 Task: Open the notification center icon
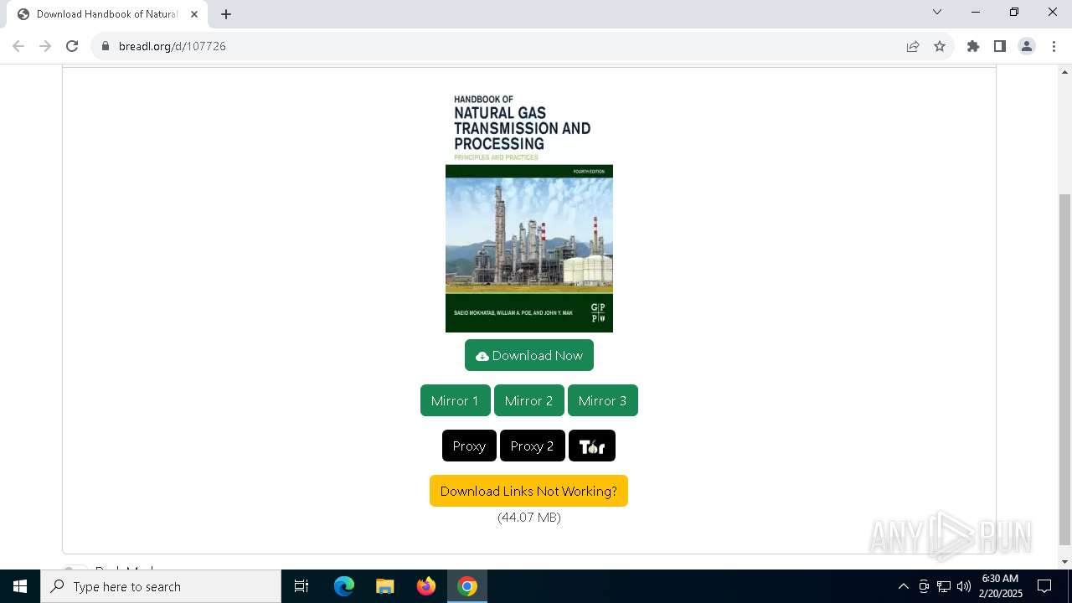coord(1044,586)
